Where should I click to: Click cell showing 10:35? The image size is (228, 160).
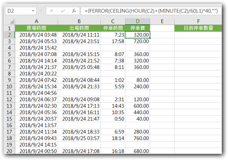click(113, 112)
